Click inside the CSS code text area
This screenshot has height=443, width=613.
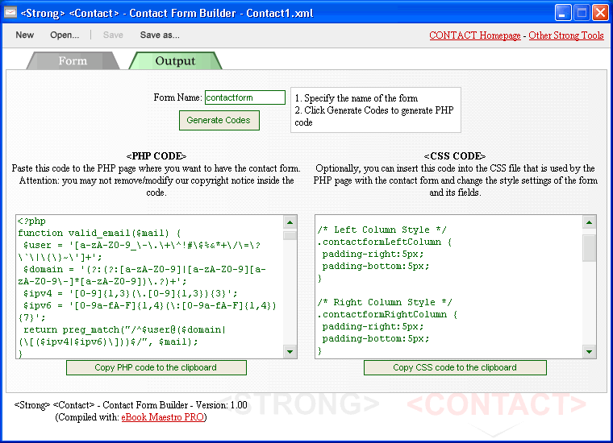(448, 287)
